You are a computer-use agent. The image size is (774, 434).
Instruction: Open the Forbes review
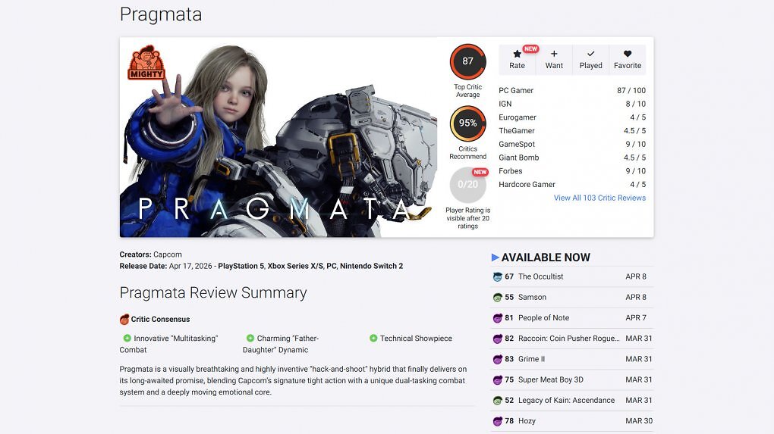pos(511,171)
